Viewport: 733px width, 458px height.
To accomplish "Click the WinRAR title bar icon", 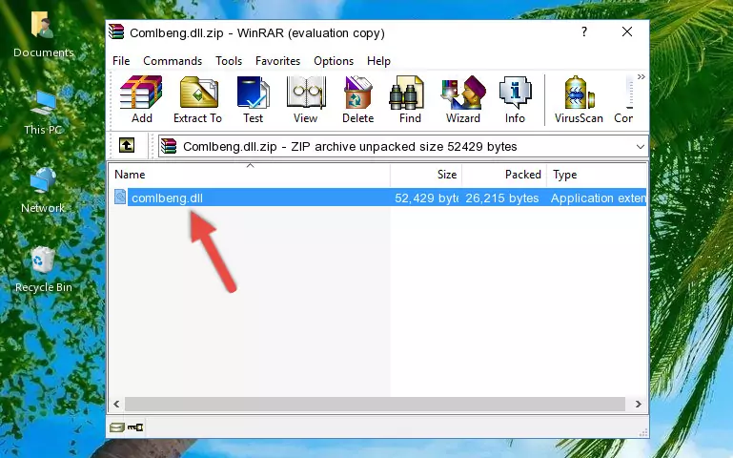I will [117, 31].
